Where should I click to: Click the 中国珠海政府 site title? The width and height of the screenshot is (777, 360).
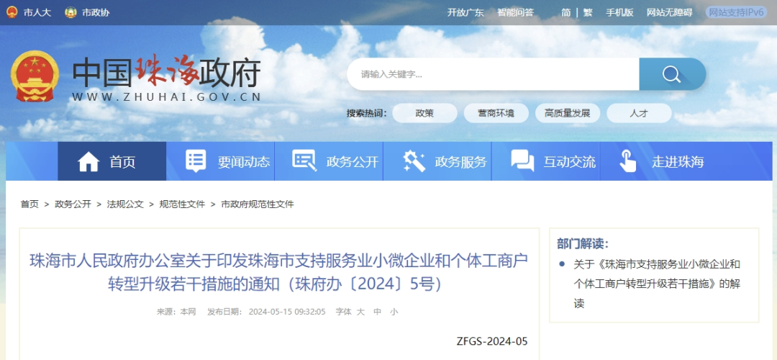pos(166,74)
